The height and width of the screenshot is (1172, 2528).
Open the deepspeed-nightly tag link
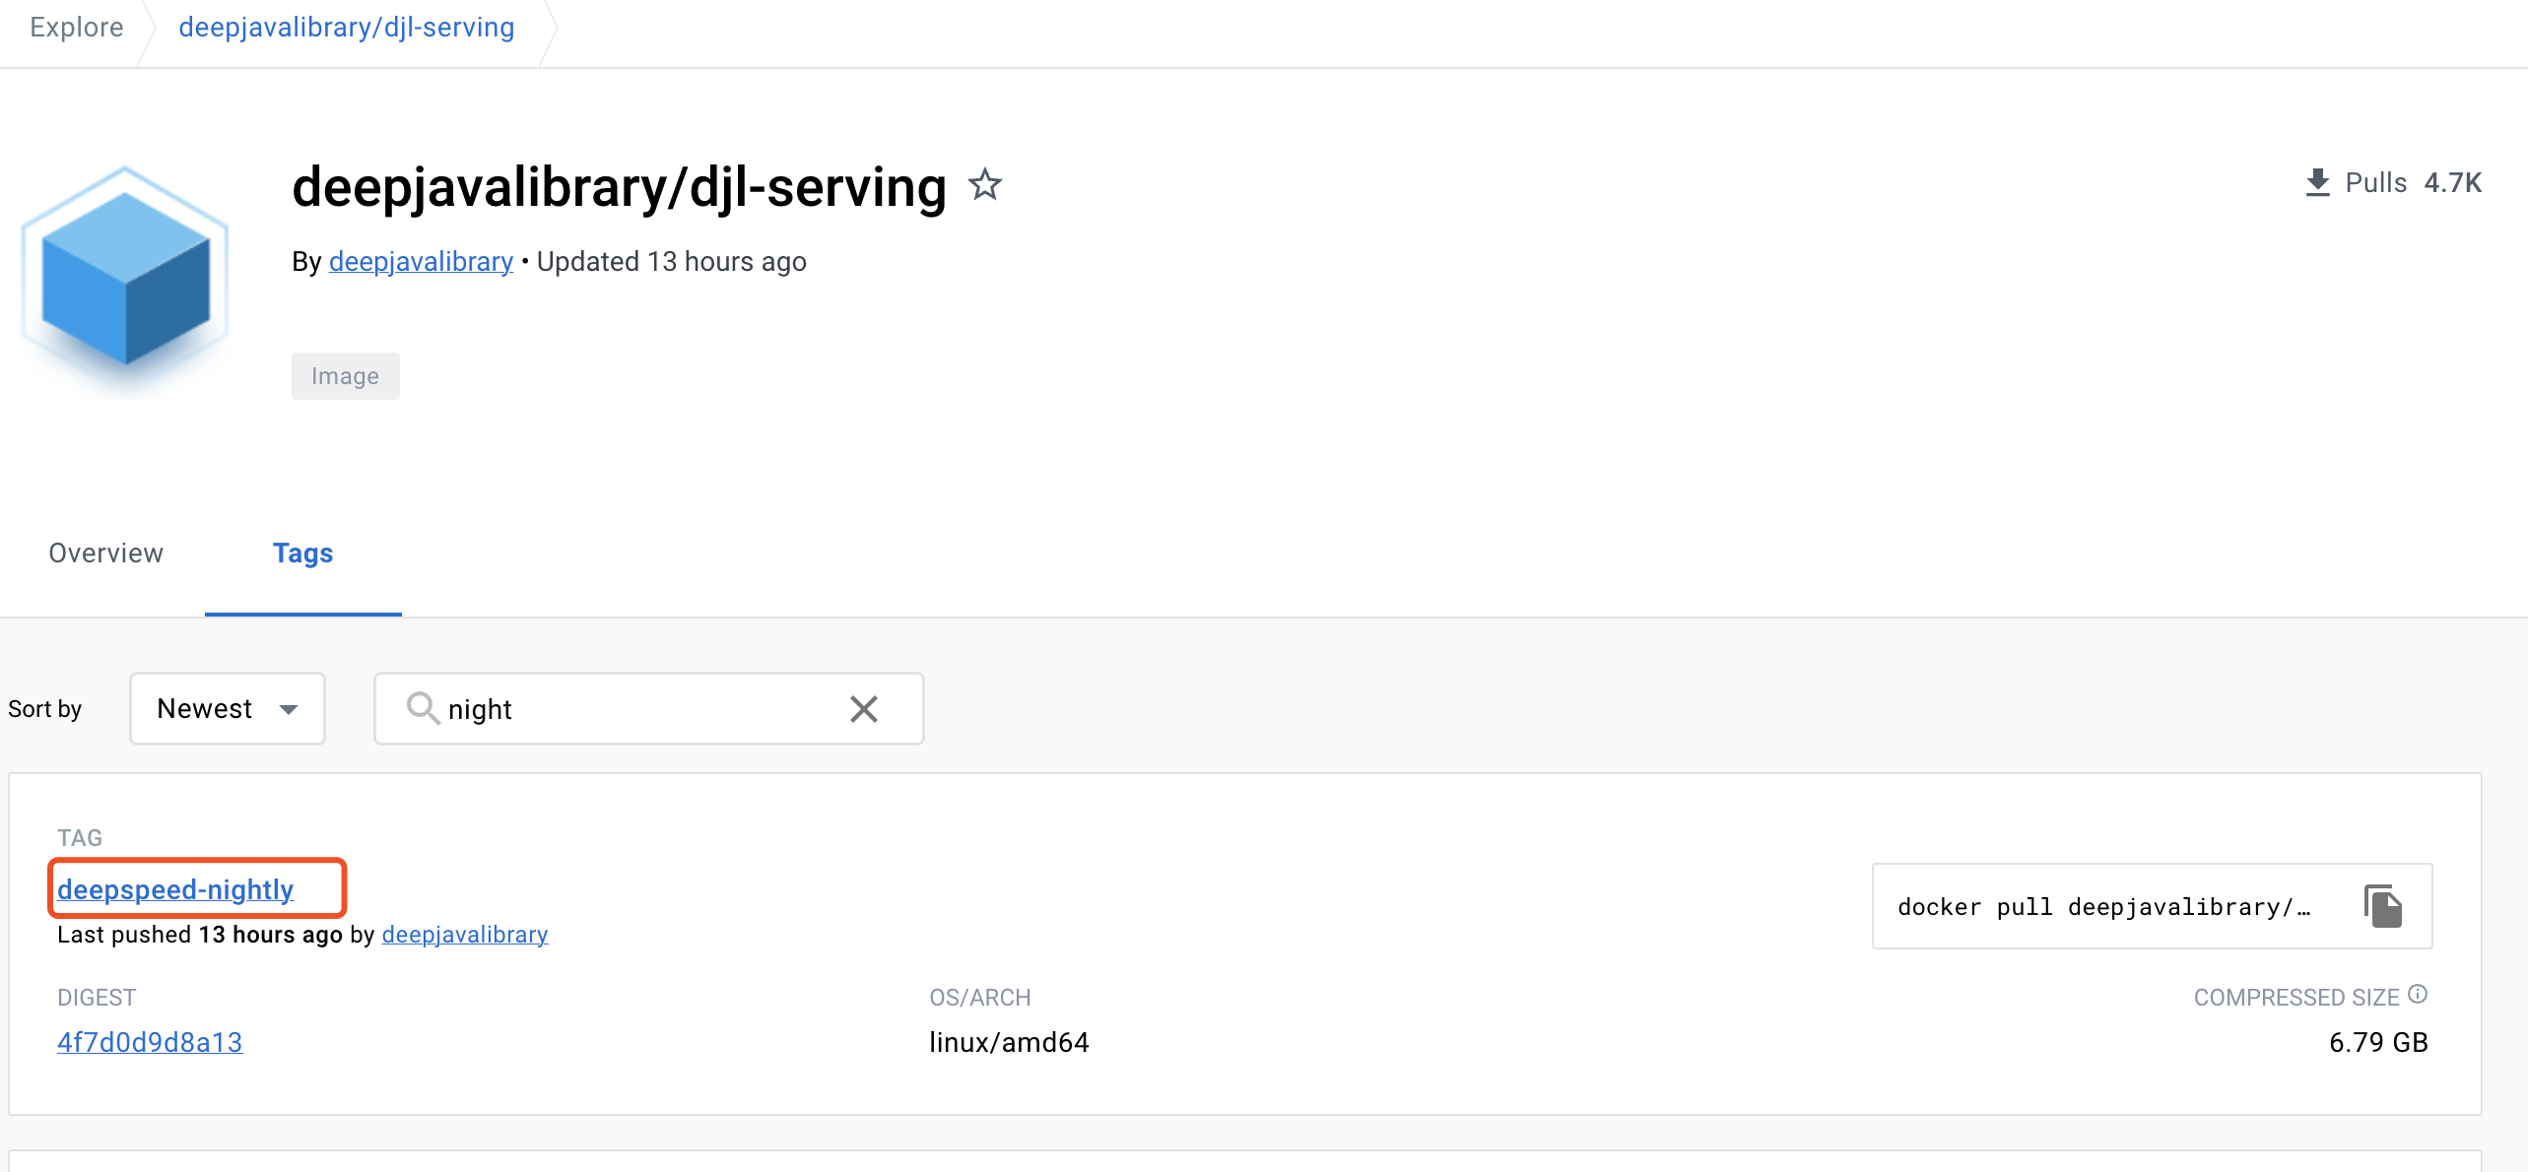tap(175, 888)
